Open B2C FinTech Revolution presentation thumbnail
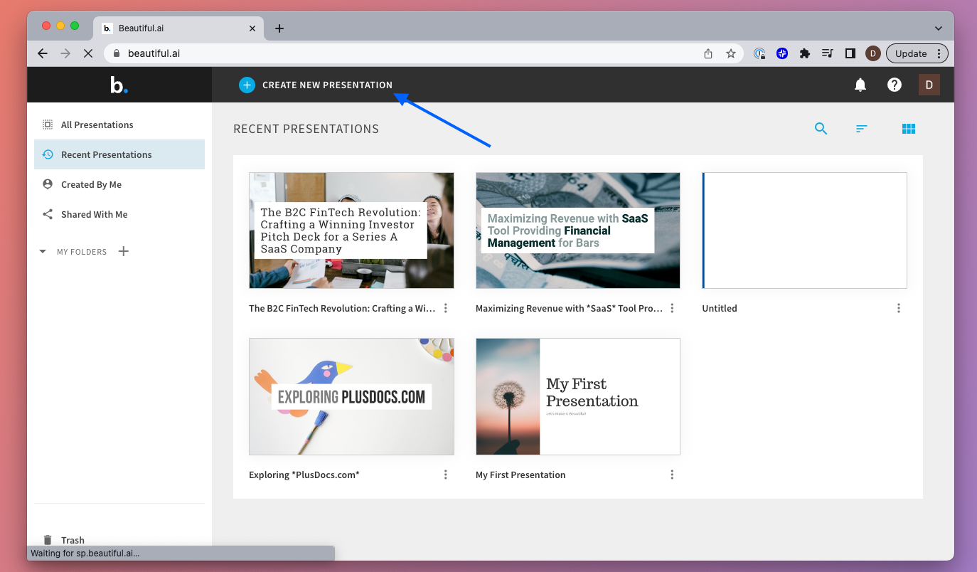The width and height of the screenshot is (977, 572). pyautogui.click(x=351, y=231)
